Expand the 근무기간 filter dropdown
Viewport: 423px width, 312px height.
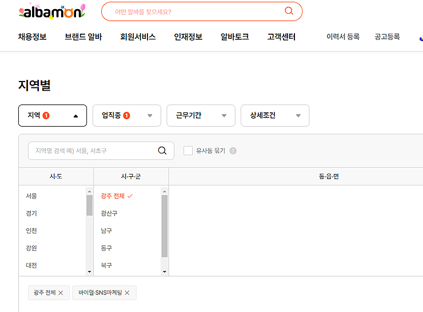201,115
